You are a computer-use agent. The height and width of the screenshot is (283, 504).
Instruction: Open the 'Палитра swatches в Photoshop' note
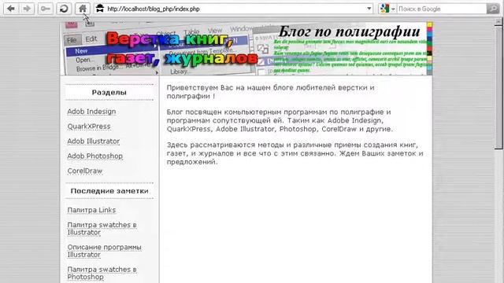coord(102,273)
